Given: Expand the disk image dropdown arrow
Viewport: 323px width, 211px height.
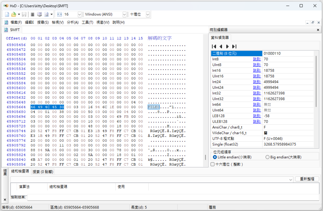Looking at the screenshot, I should pyautogui.click(x=51, y=15).
